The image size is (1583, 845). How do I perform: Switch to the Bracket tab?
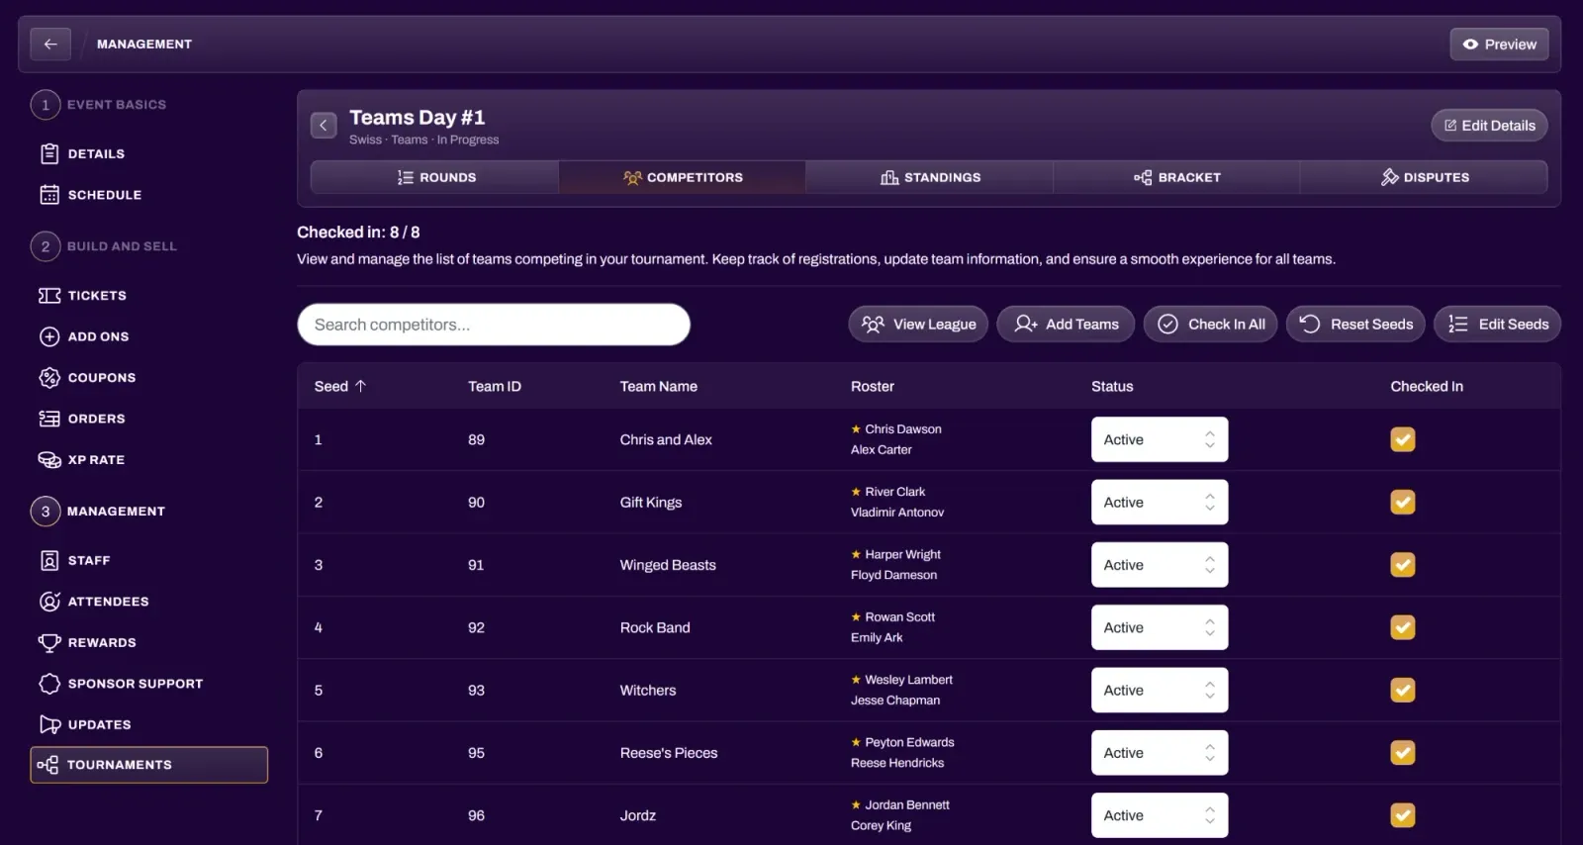click(1176, 177)
